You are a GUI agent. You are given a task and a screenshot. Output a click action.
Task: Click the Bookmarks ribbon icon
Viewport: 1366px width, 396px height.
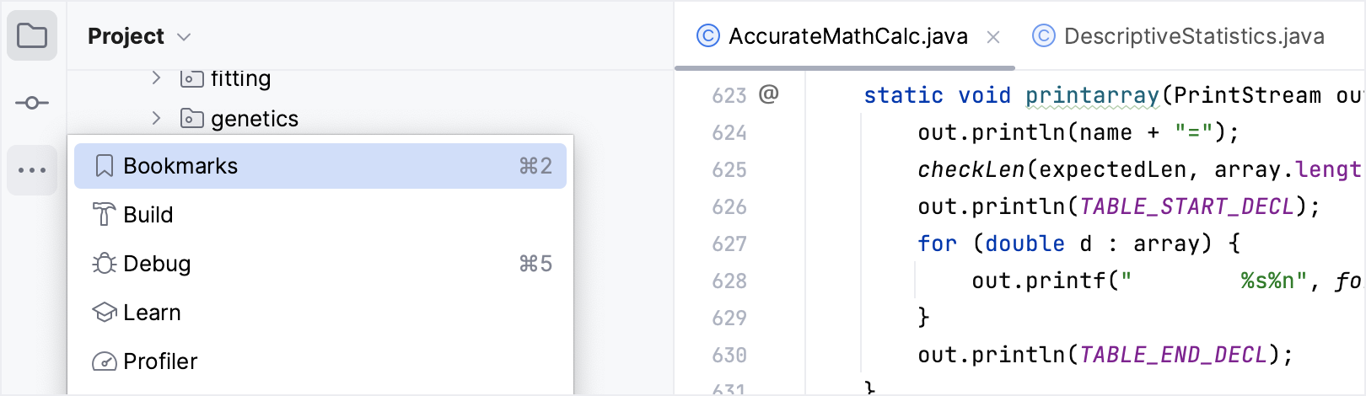pos(104,166)
